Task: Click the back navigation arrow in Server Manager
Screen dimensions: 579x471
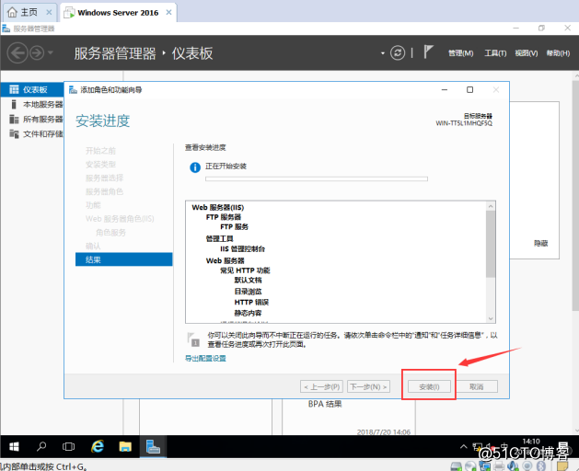Action: [17, 53]
